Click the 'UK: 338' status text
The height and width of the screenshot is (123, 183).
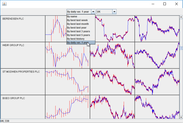click(5, 121)
